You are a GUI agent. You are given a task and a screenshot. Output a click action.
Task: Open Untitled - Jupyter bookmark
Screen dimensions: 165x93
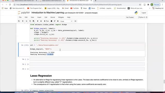pyautogui.click(x=105, y=8)
